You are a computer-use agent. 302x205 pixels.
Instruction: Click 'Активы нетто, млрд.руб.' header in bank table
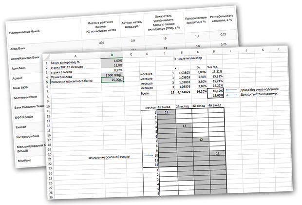point(132,24)
